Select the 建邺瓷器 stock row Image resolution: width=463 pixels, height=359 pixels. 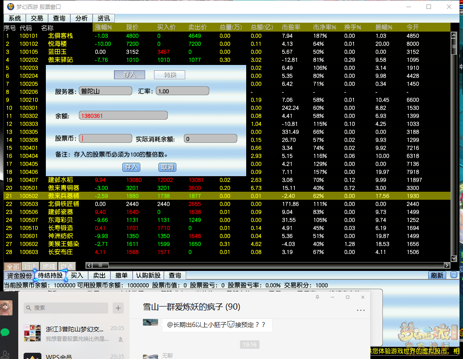(x=227, y=212)
